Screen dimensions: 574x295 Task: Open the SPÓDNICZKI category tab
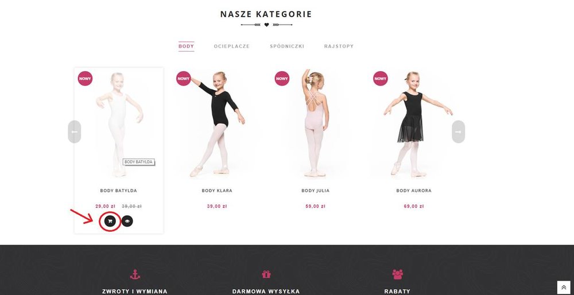[287, 46]
